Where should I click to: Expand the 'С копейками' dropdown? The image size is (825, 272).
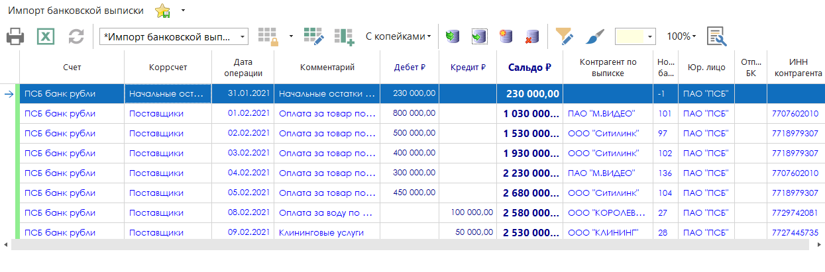point(398,36)
